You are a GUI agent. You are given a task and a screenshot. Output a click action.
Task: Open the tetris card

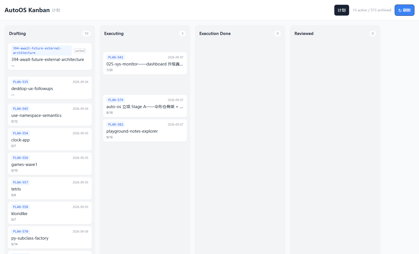(x=50, y=188)
